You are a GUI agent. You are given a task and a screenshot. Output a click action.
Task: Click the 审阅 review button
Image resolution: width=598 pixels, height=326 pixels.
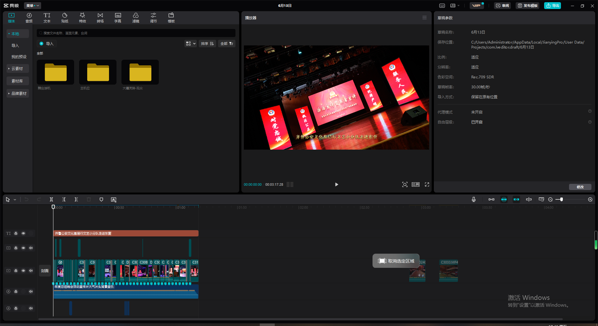[x=502, y=6]
